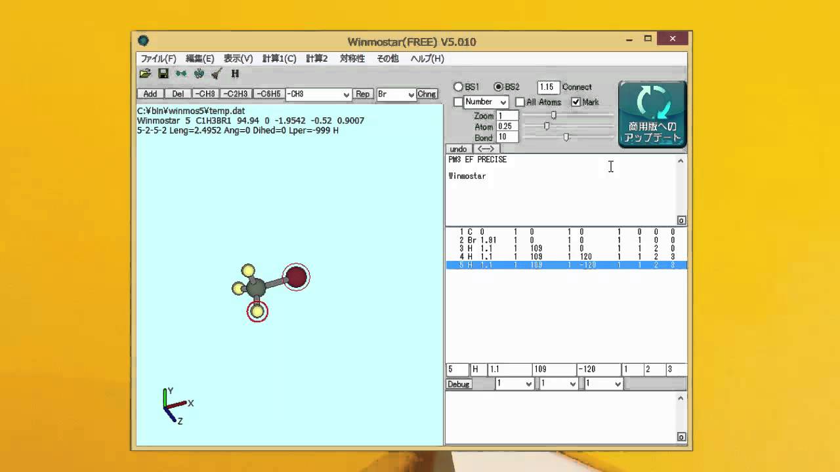Click the bold H hydrogen toolbar icon
The width and height of the screenshot is (840, 472).
pyautogui.click(x=235, y=73)
